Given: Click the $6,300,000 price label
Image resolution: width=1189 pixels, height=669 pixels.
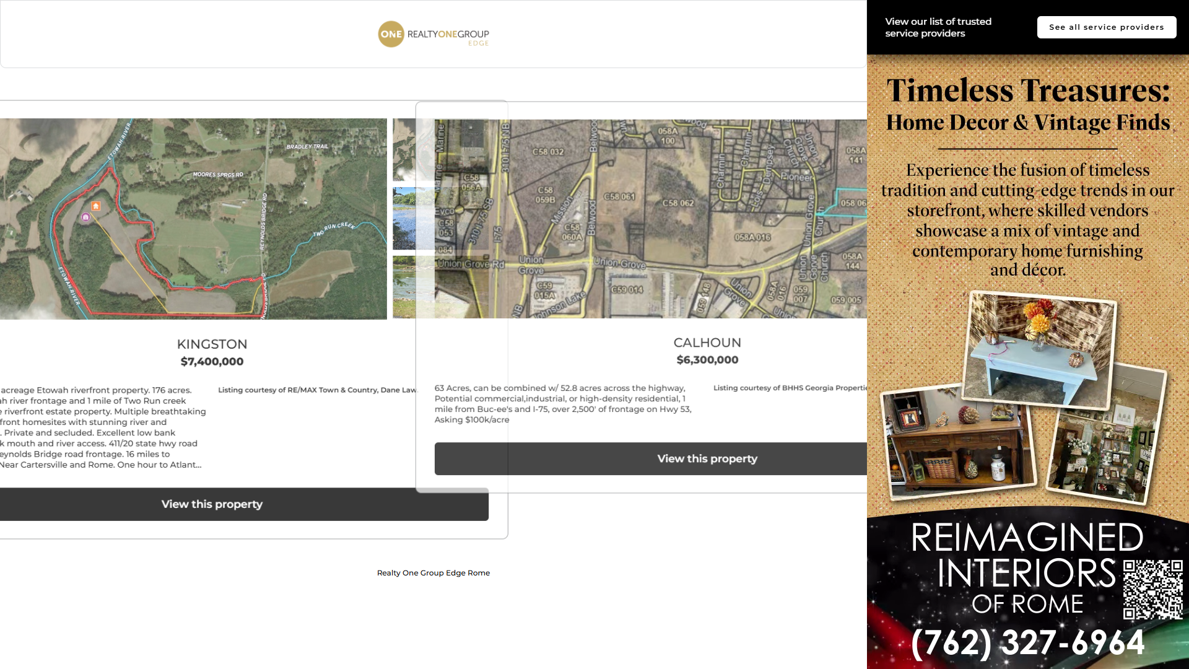Looking at the screenshot, I should [x=707, y=360].
